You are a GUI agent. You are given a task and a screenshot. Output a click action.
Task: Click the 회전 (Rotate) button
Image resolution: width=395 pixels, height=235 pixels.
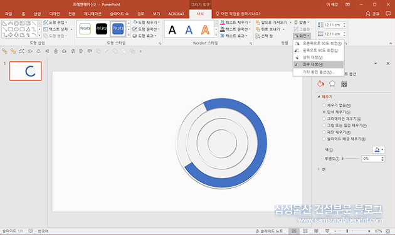pyautogui.click(x=302, y=36)
